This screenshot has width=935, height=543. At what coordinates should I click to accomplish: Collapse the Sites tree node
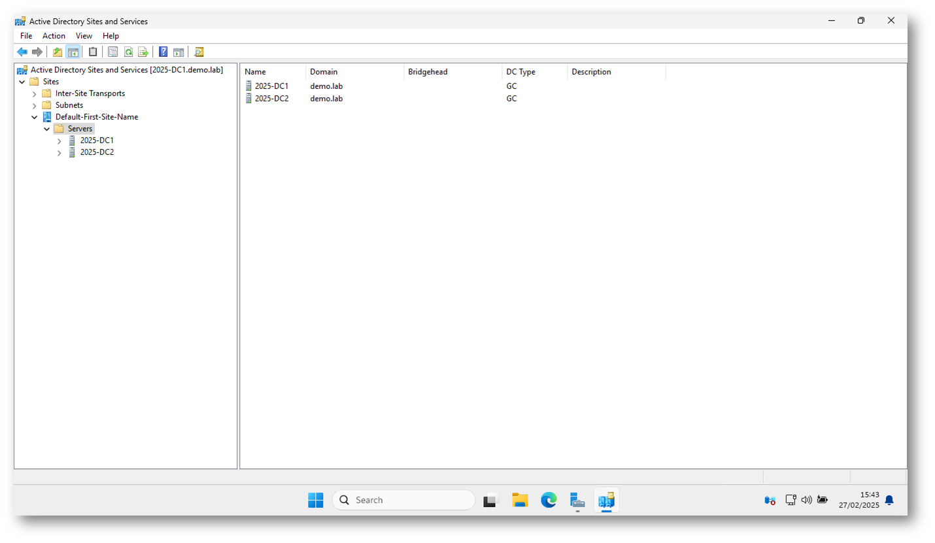coord(22,82)
